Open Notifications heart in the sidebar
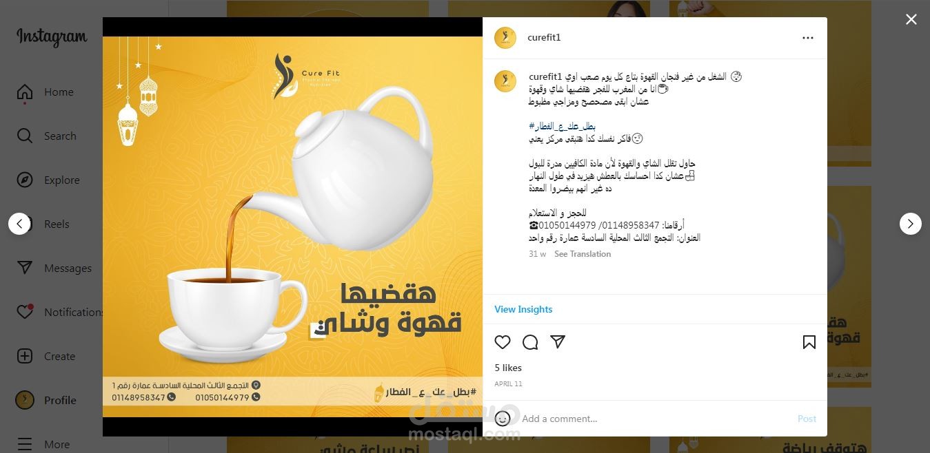 click(x=25, y=311)
